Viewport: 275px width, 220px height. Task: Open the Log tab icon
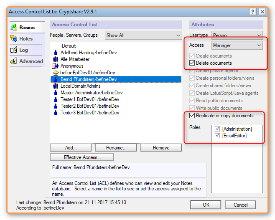[14, 50]
